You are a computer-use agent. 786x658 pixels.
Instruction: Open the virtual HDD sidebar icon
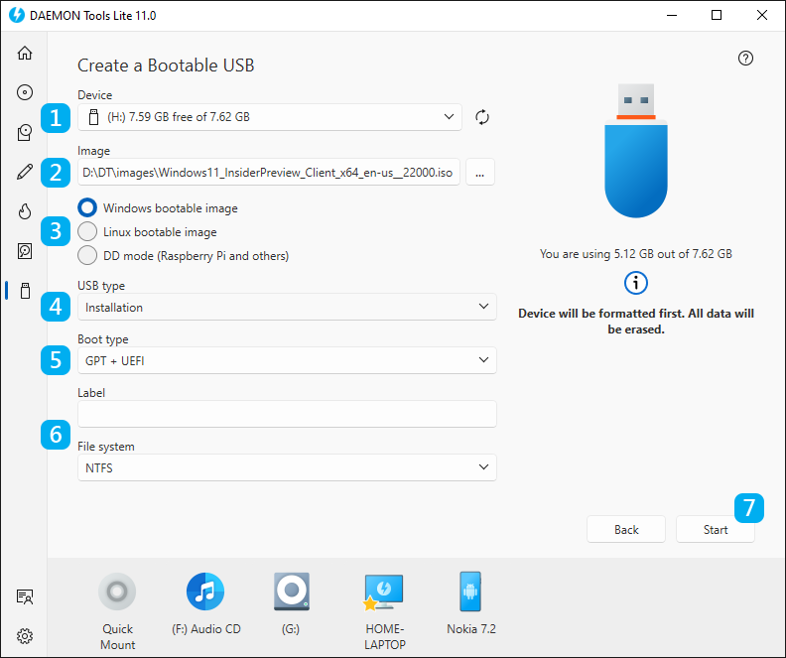click(25, 251)
